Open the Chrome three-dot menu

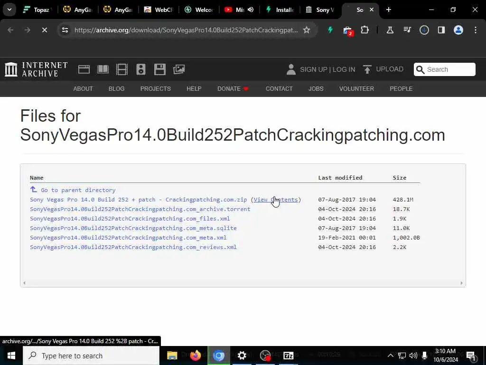tap(476, 30)
